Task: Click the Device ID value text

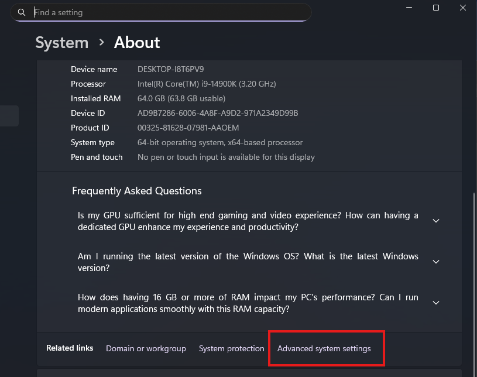Action: (218, 113)
